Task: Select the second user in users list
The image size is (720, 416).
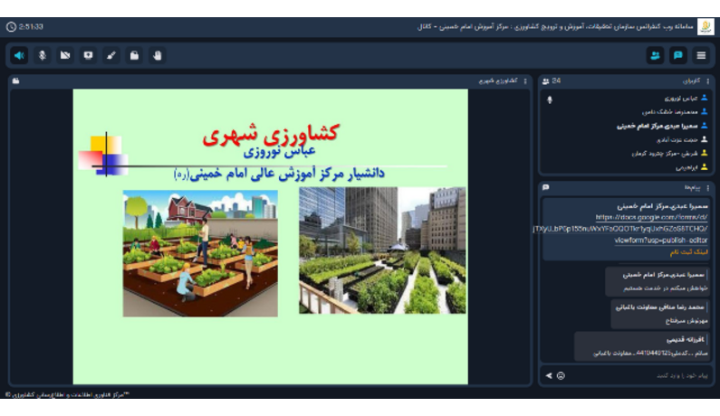Action: tap(669, 112)
